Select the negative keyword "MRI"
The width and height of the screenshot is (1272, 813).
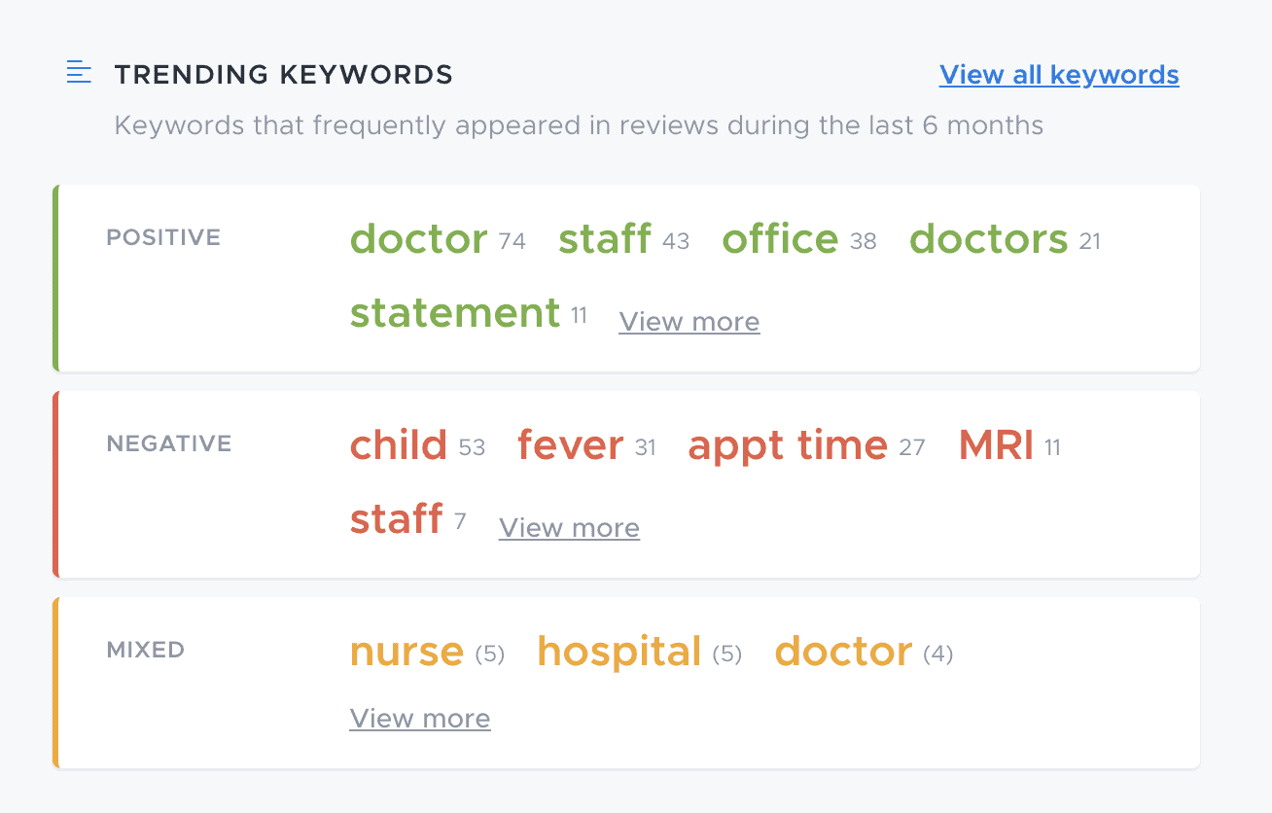[x=996, y=445]
